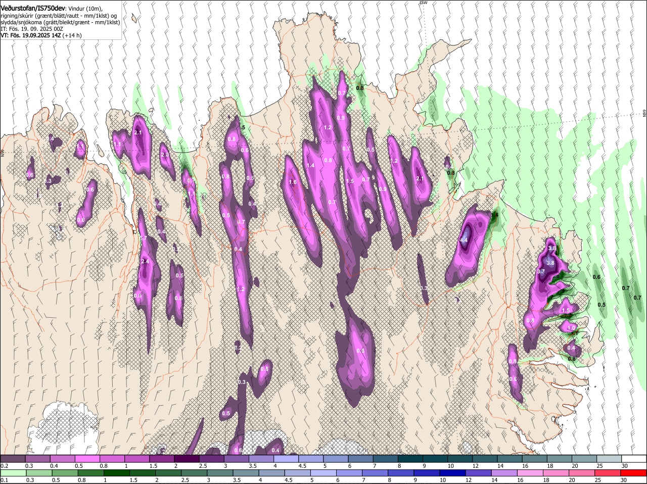Screen dimensions: 647x484
Task: Click the 1.0 precipitation value on the map
Action: coord(571,328)
